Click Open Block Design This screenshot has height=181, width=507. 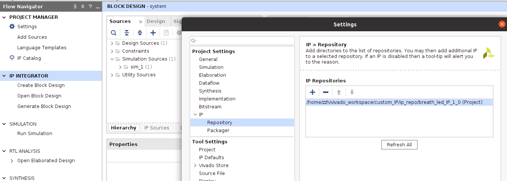click(39, 96)
